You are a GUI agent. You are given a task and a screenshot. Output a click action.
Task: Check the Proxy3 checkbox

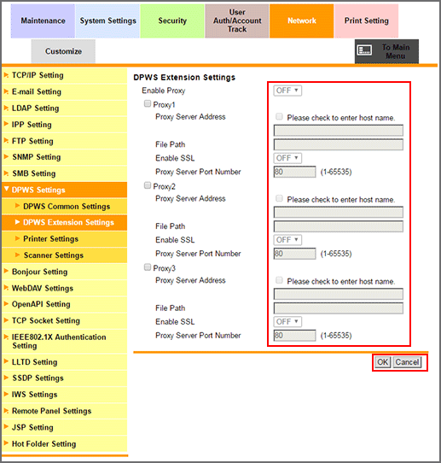(148, 267)
